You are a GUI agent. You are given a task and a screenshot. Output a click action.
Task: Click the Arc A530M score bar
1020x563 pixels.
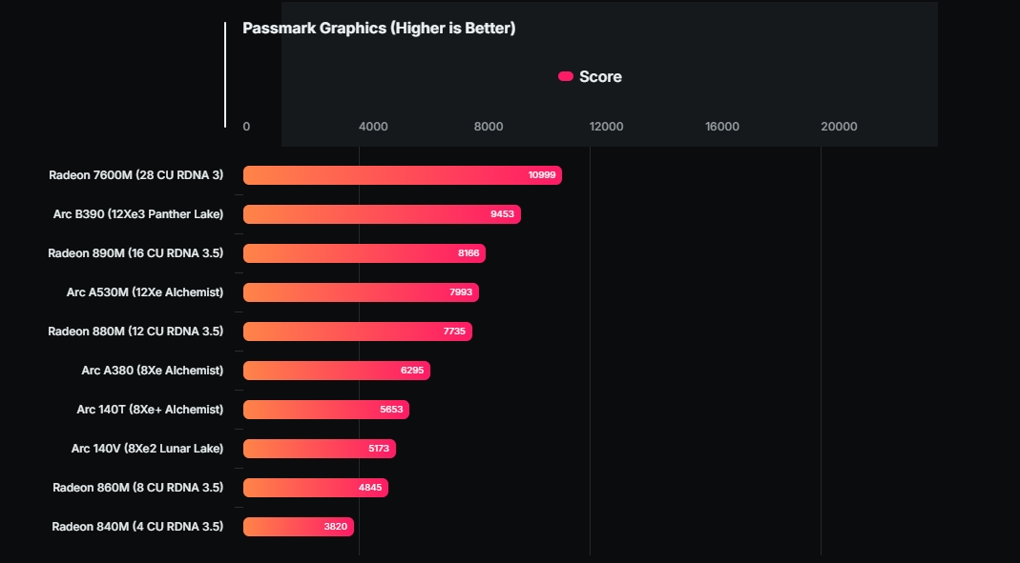click(361, 292)
